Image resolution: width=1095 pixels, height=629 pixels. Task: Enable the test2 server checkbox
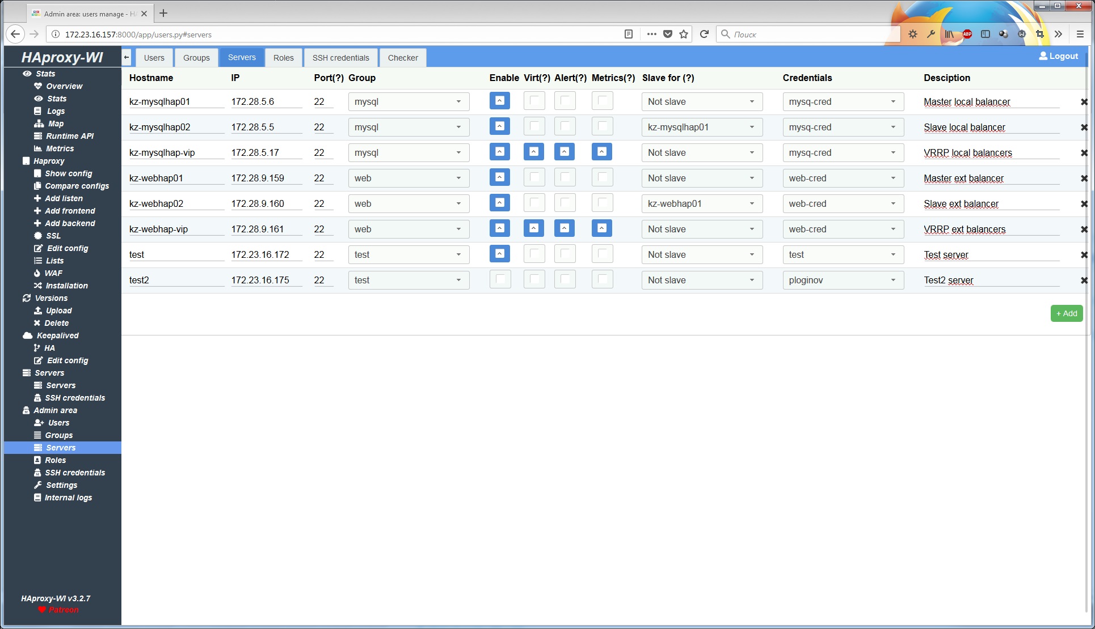pyautogui.click(x=500, y=279)
